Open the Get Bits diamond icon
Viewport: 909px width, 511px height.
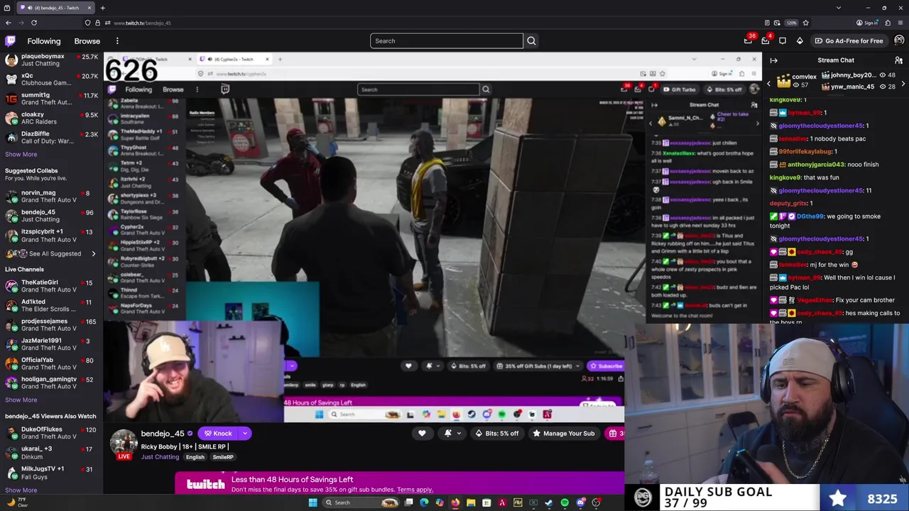coord(800,40)
